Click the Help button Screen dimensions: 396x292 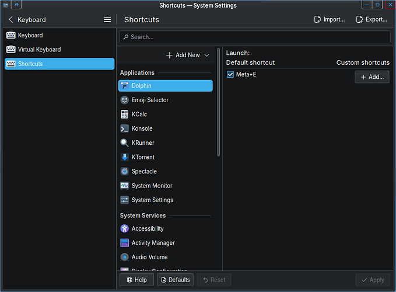coord(136,280)
